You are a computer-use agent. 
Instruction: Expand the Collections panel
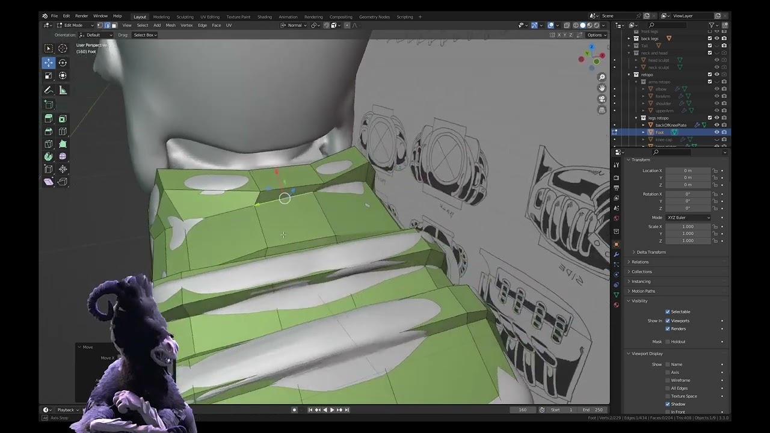tap(641, 271)
